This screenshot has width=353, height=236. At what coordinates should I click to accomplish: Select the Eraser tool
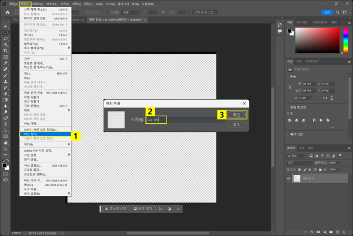(x=5, y=93)
